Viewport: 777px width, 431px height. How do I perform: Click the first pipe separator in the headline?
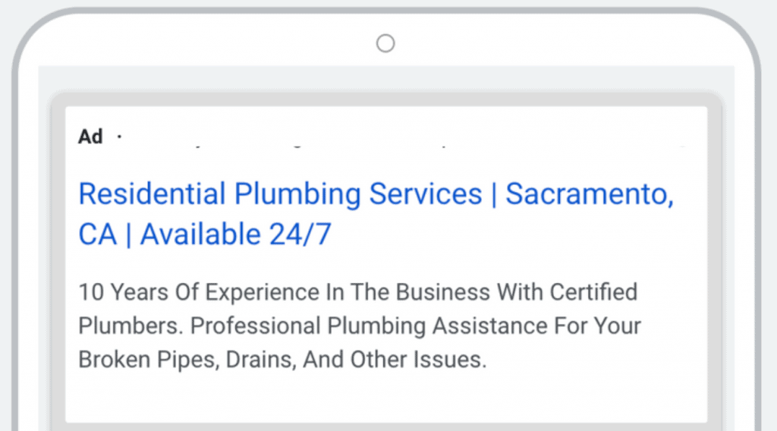point(494,194)
